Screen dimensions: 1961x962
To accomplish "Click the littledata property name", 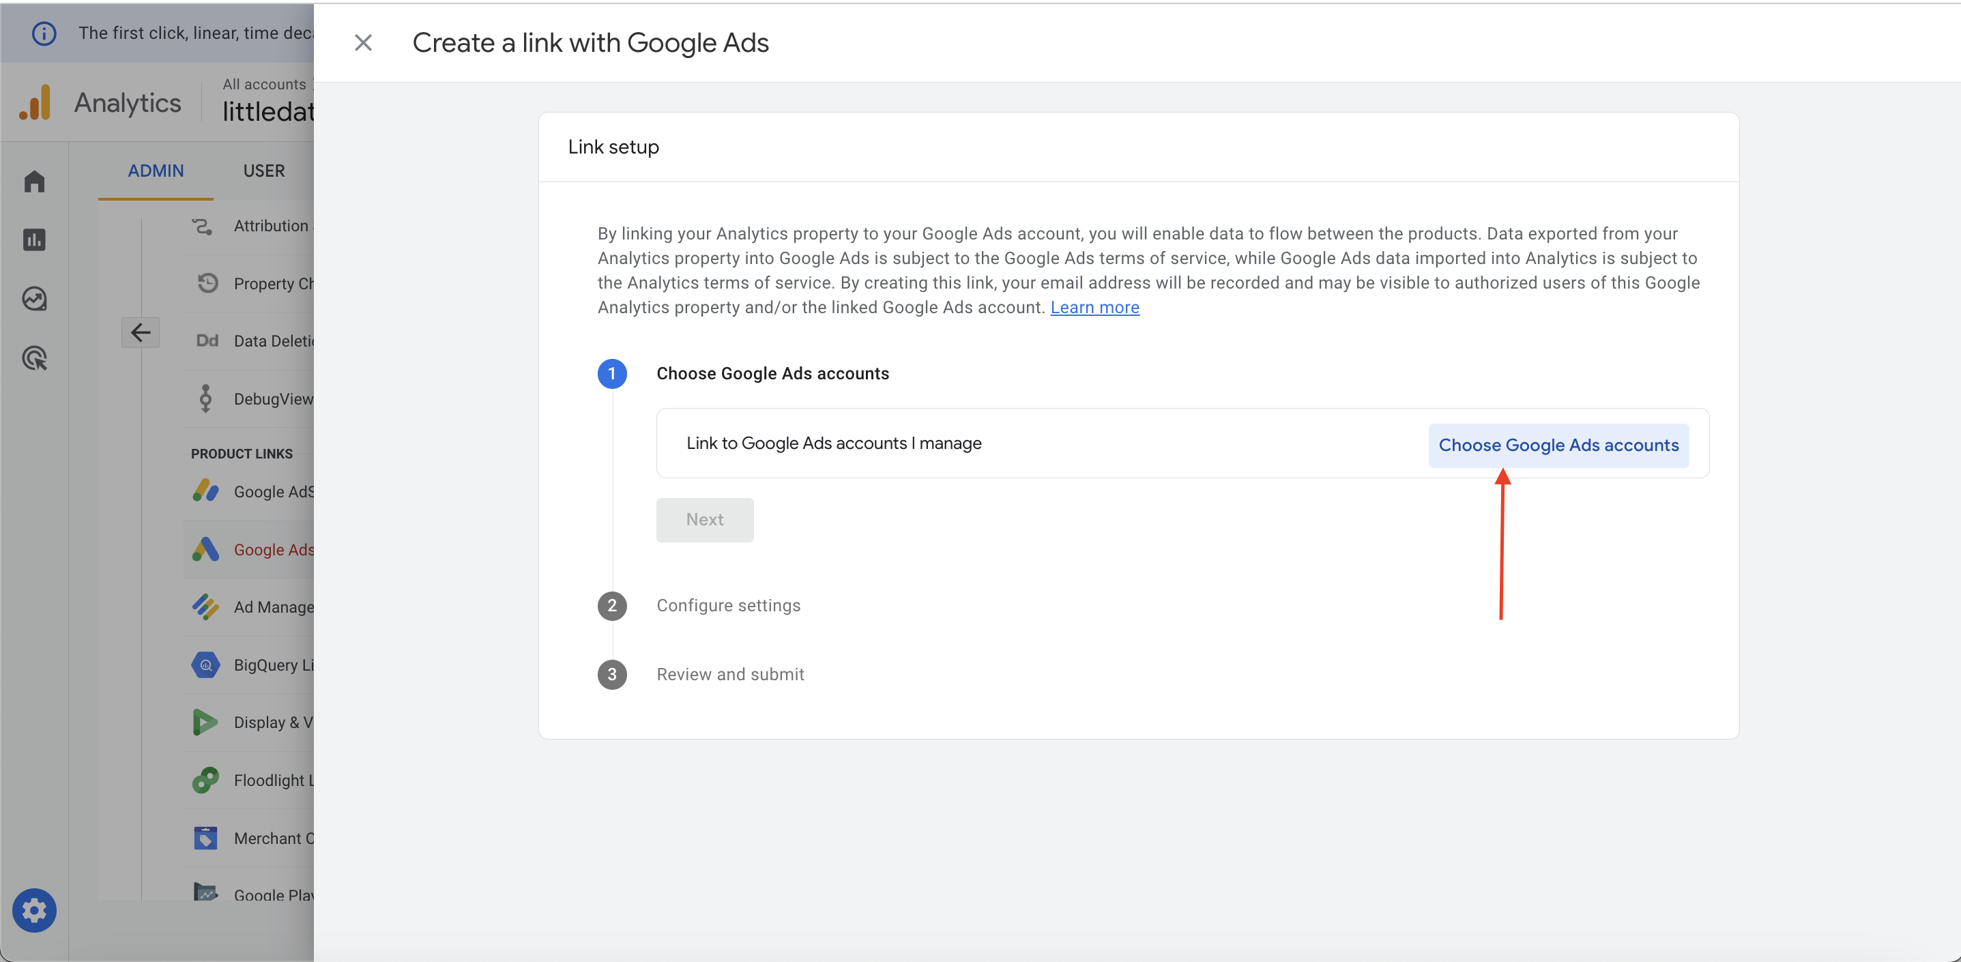I will pyautogui.click(x=267, y=111).
